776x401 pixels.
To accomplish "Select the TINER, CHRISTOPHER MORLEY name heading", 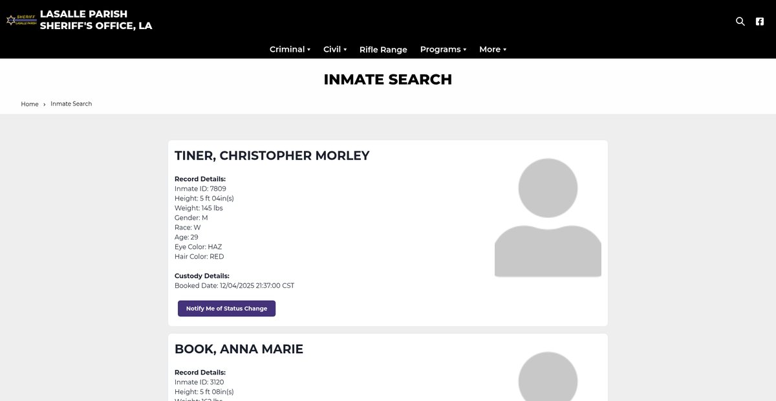I will coord(272,156).
